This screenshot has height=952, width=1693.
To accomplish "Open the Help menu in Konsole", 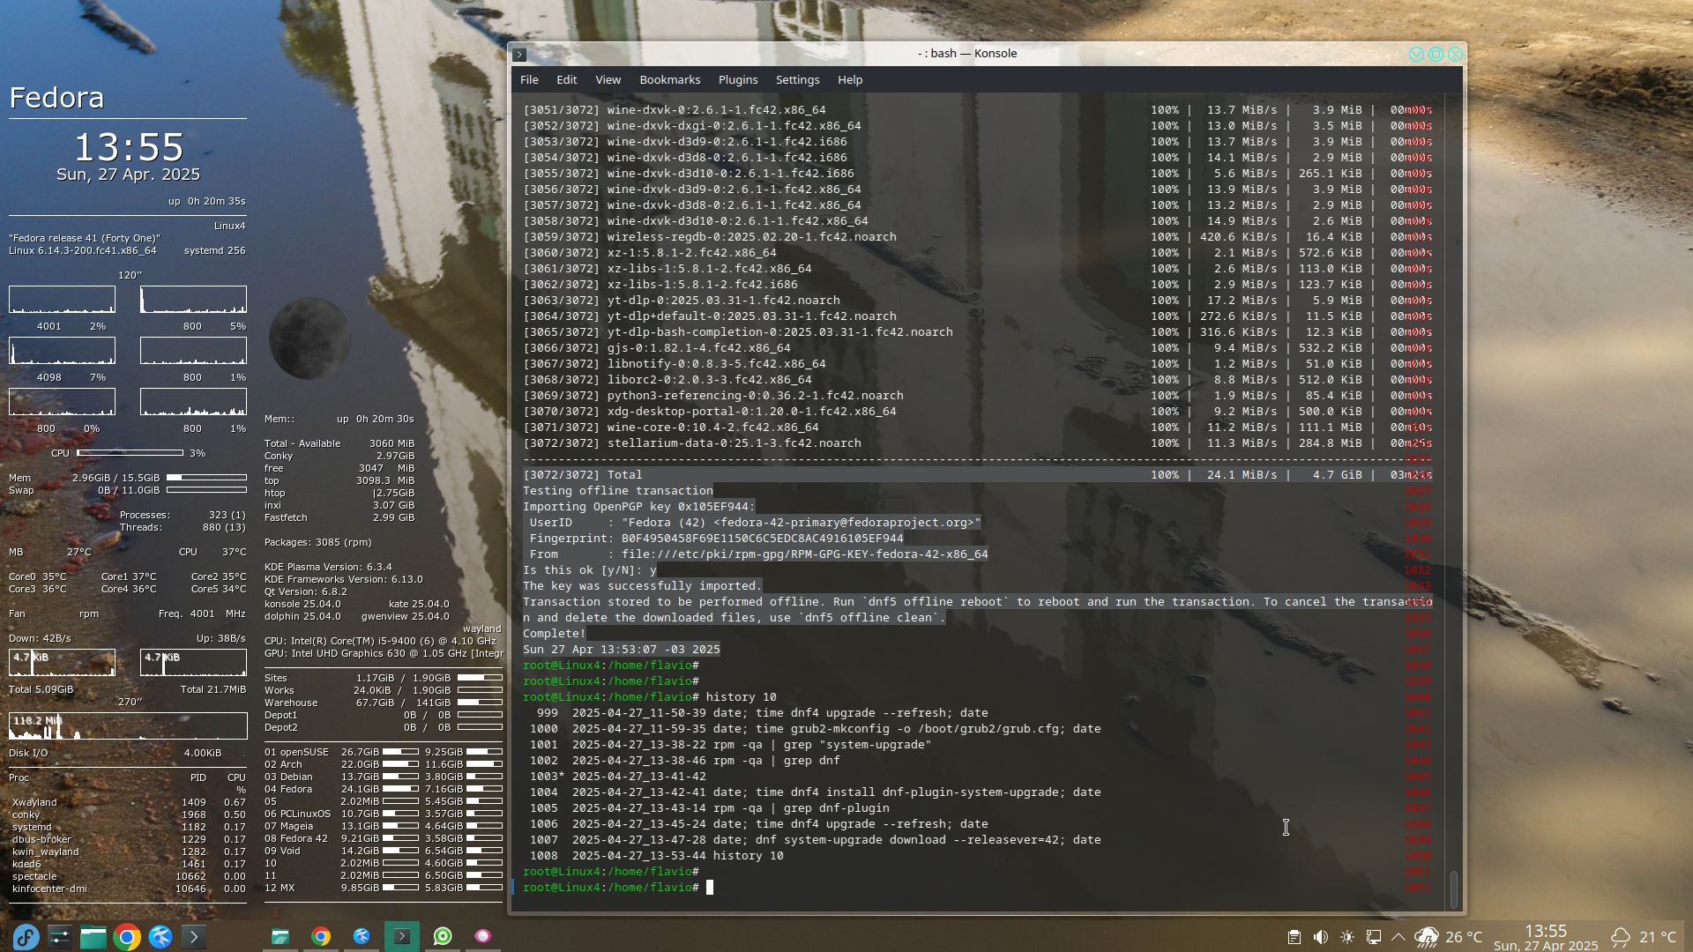I will [850, 80].
